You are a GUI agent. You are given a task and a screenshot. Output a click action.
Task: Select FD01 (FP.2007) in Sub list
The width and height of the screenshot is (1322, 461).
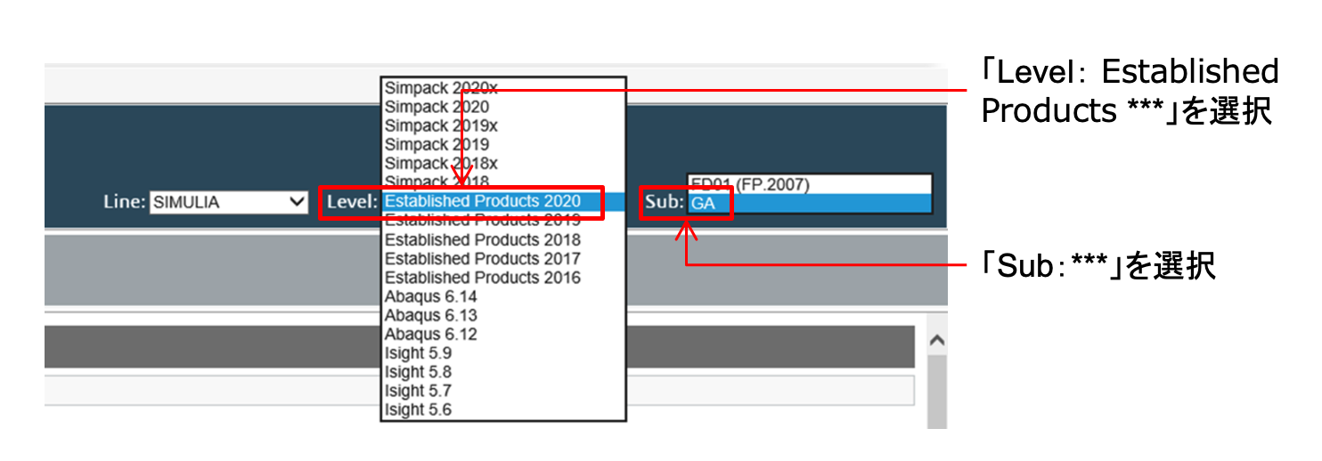[x=809, y=185]
